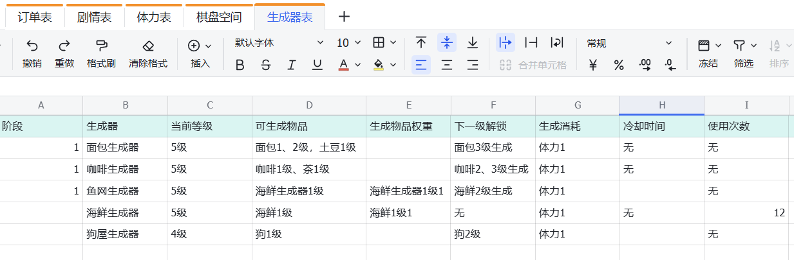
Task: Apply percent % format
Action: point(619,65)
